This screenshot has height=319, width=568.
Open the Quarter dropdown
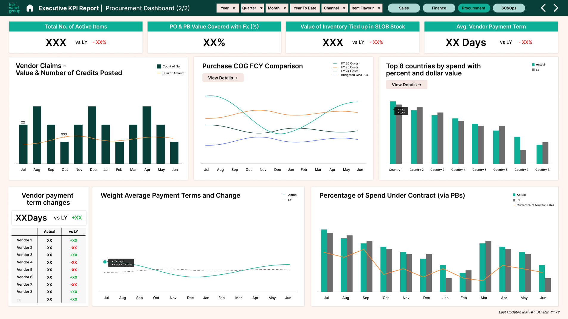[252, 8]
